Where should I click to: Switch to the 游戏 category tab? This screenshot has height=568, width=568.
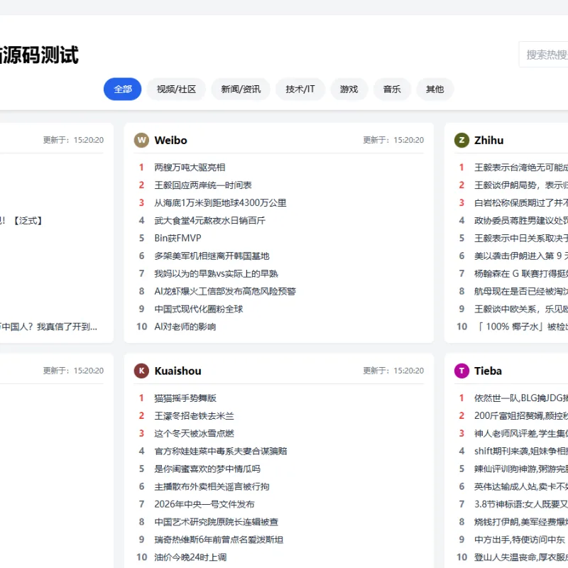pyautogui.click(x=349, y=89)
